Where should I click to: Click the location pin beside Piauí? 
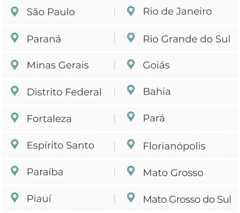pos(15,197)
